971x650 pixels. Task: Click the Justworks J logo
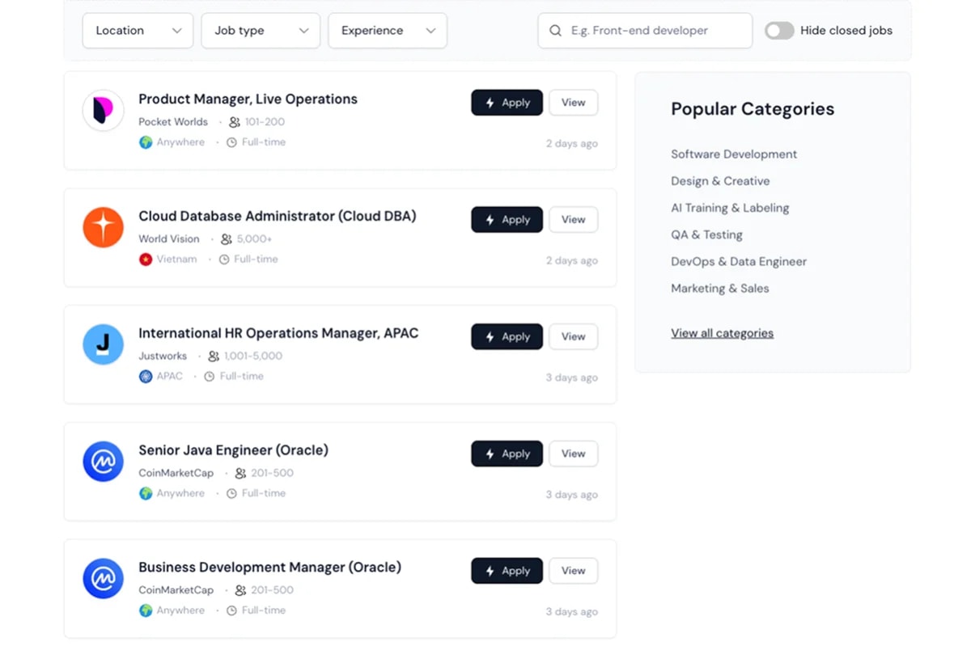103,344
